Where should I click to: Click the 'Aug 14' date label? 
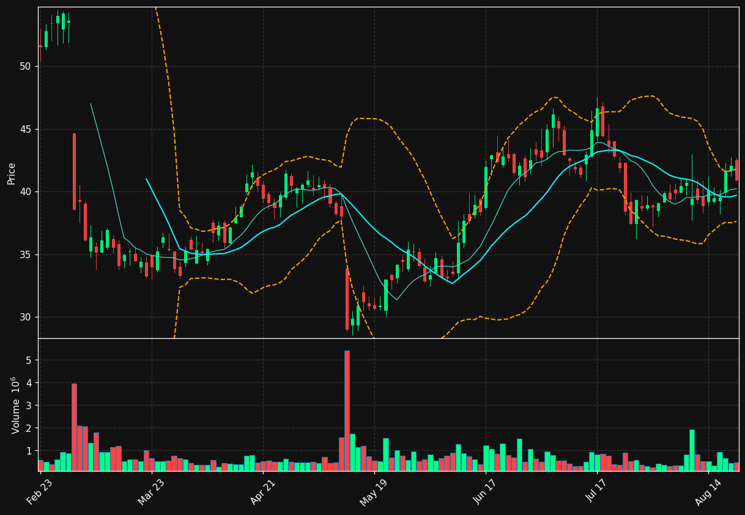708,492
